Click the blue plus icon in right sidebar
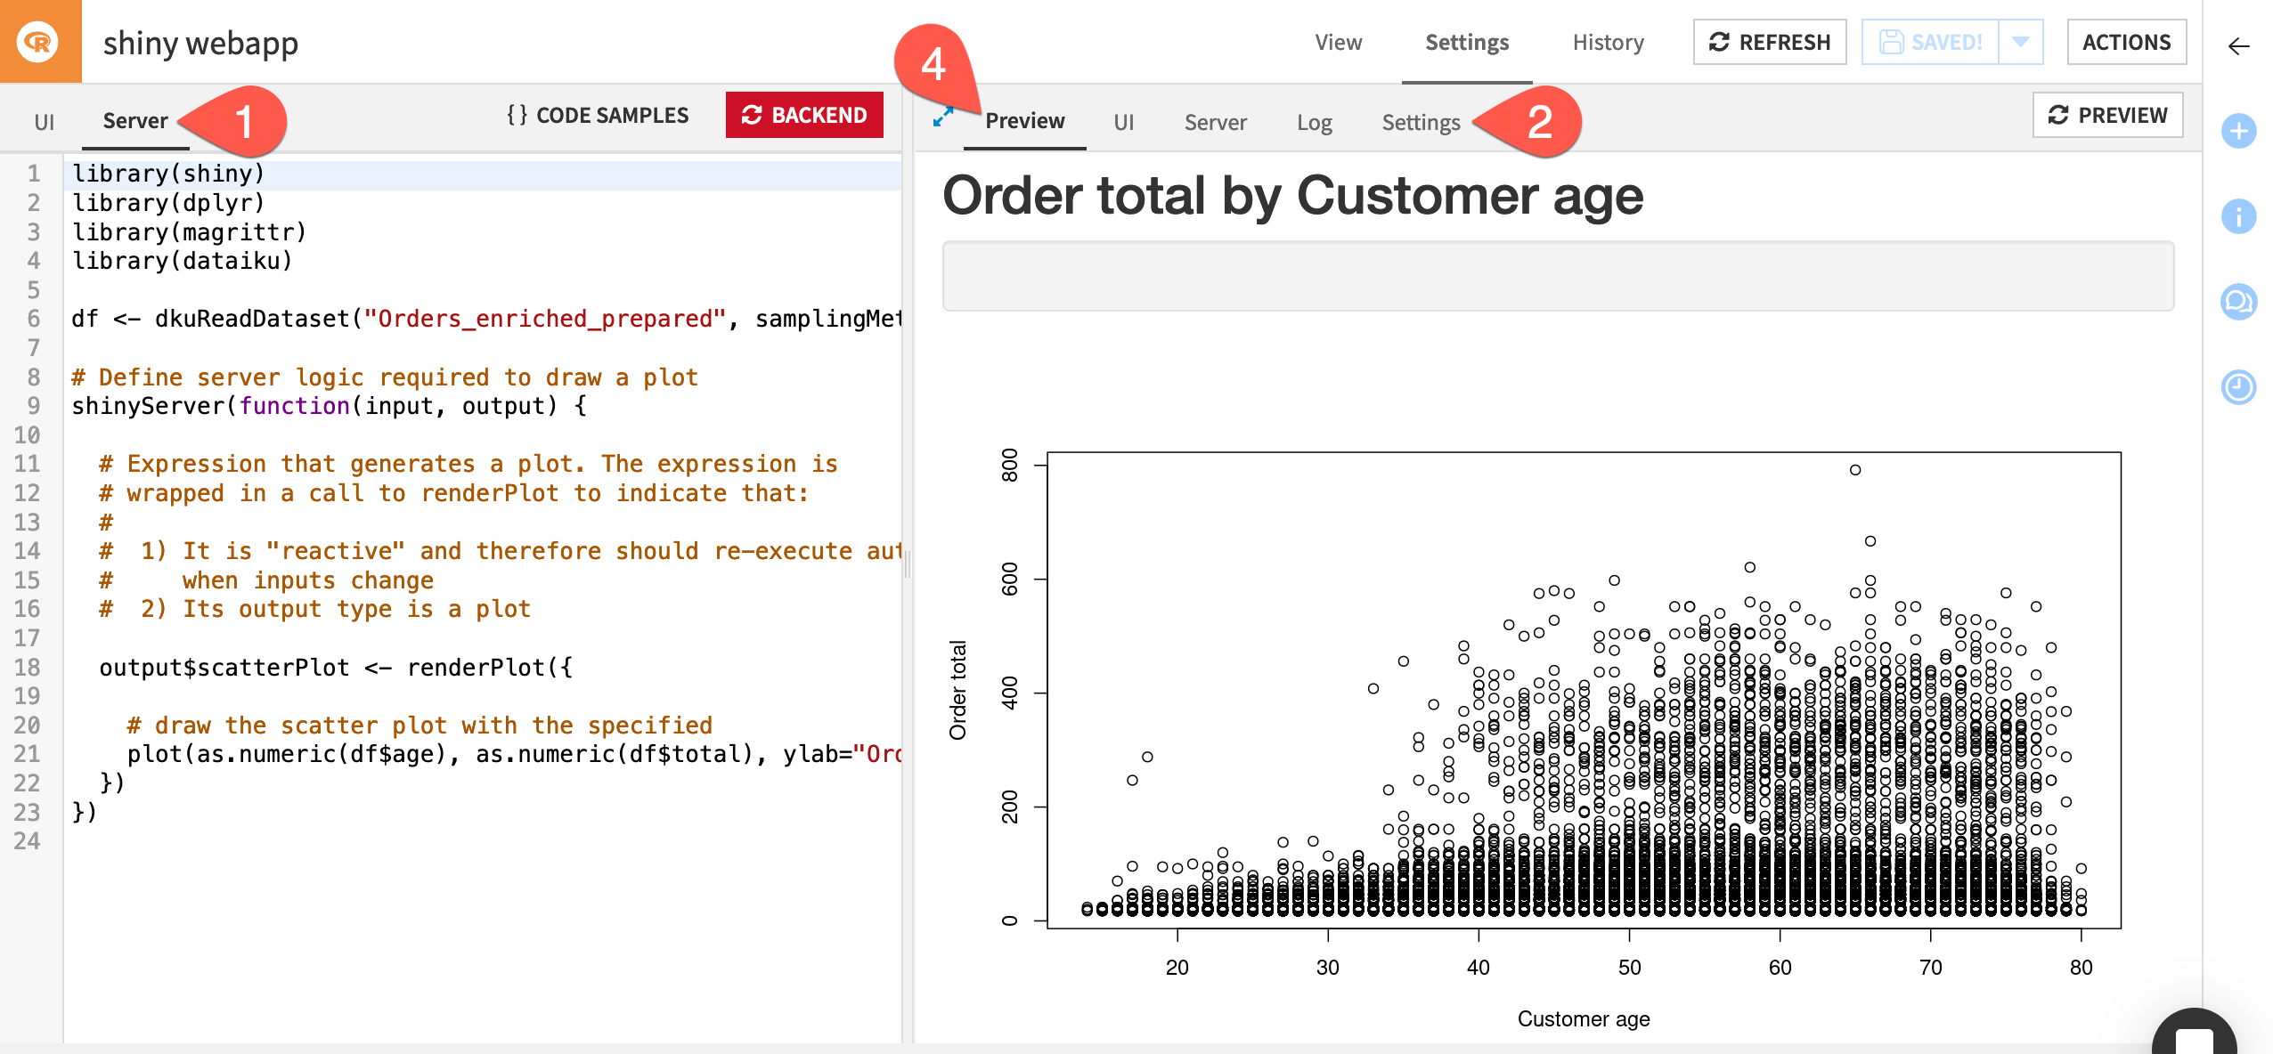The image size is (2273, 1054). click(x=2238, y=132)
